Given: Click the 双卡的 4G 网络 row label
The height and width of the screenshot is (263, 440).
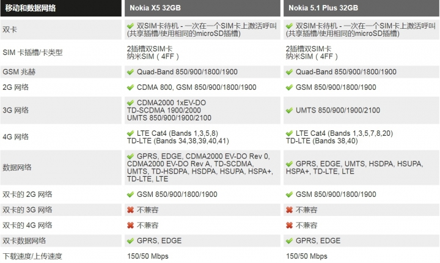Looking at the screenshot, I should point(28,225).
